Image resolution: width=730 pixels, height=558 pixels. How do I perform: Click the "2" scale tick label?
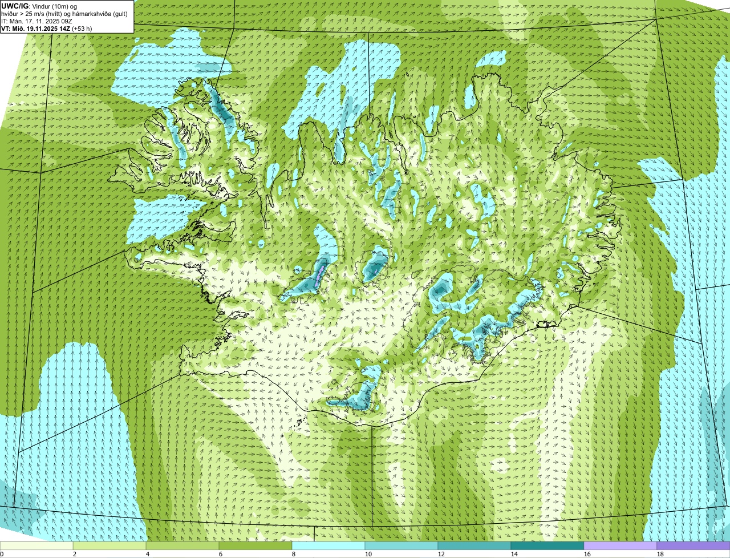tap(75, 554)
